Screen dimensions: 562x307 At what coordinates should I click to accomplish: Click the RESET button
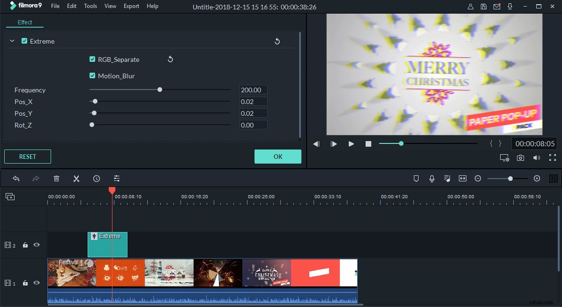[27, 156]
